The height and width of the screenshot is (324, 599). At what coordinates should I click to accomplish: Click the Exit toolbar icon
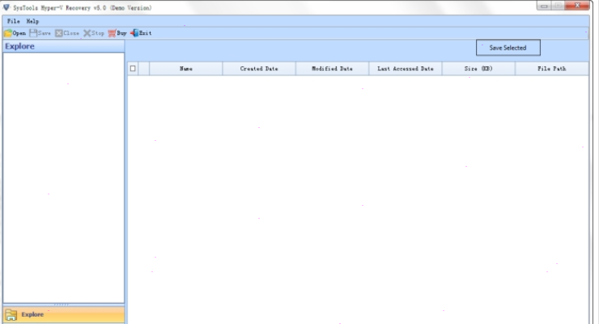point(134,33)
